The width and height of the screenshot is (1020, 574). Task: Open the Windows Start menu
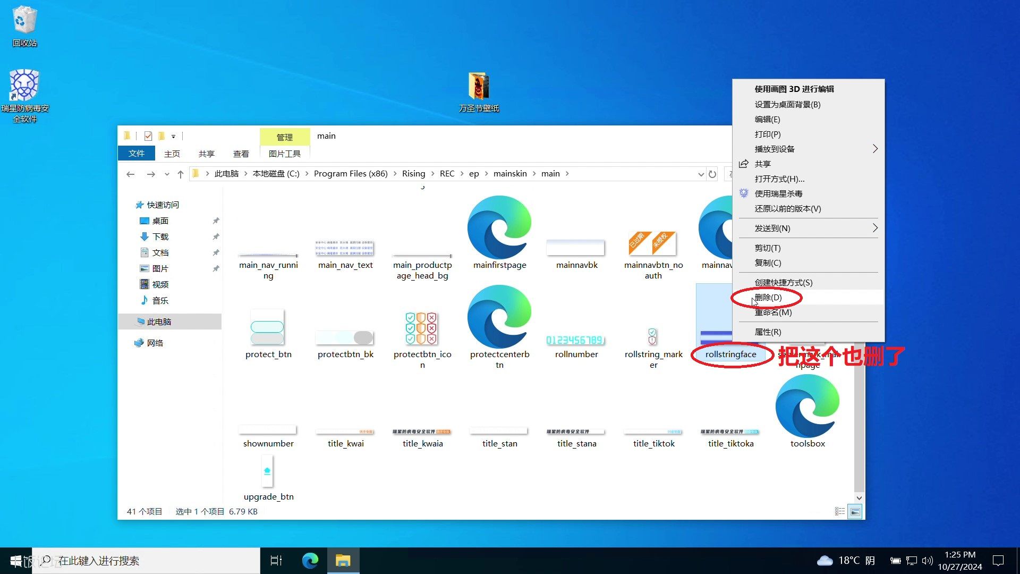coord(16,561)
